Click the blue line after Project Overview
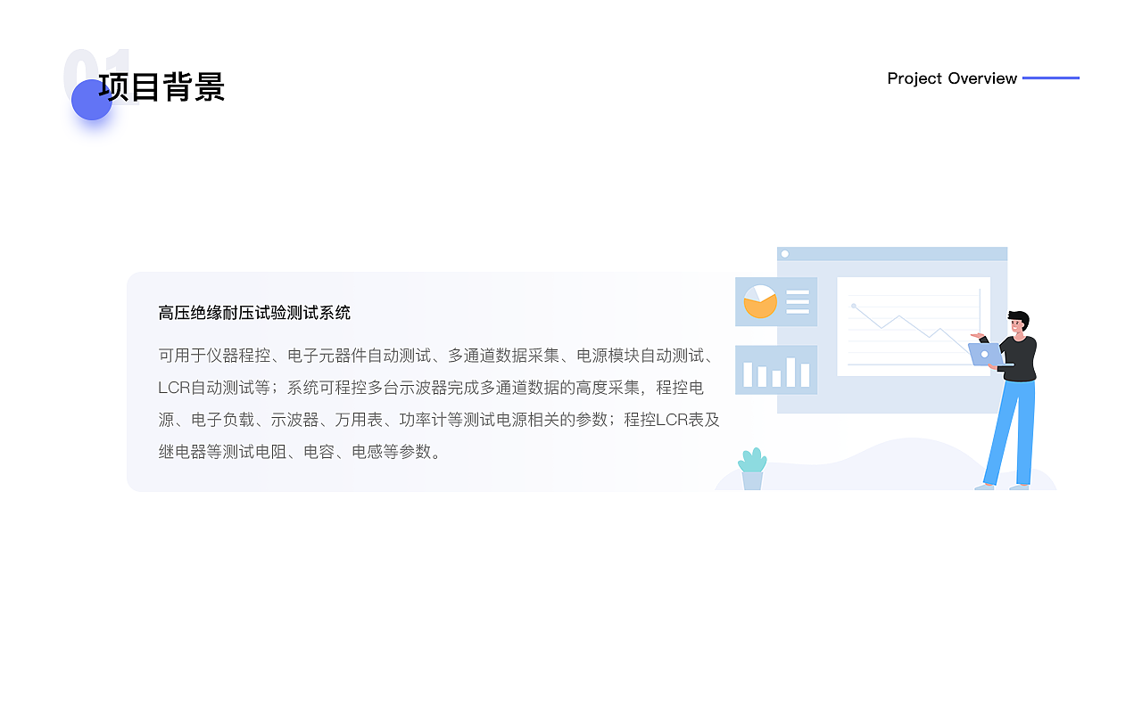 point(1053,78)
